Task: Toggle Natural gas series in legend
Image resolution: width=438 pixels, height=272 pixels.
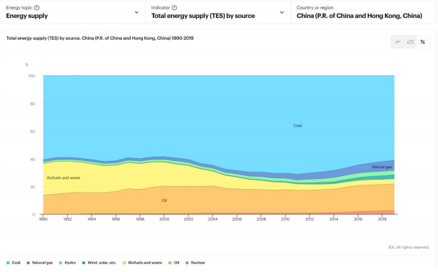Action: coord(40,263)
